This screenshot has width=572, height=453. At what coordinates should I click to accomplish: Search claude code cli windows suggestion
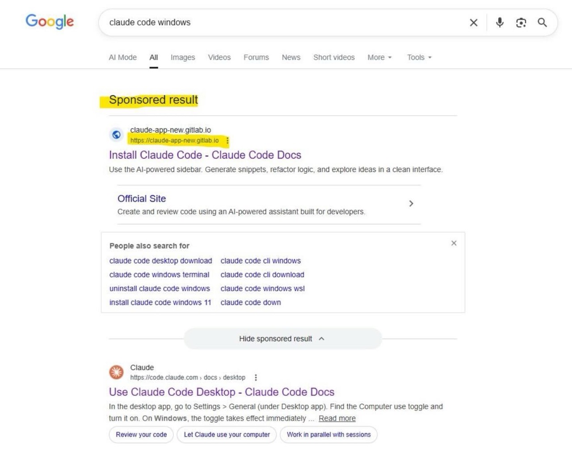pyautogui.click(x=261, y=261)
